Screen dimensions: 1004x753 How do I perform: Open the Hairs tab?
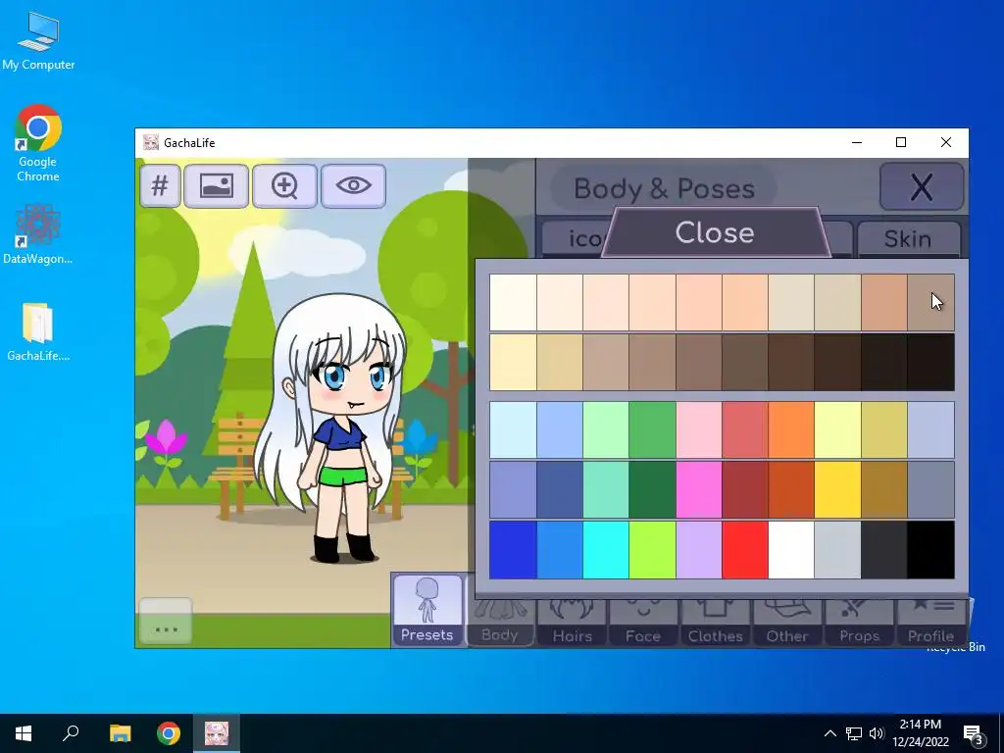572,621
